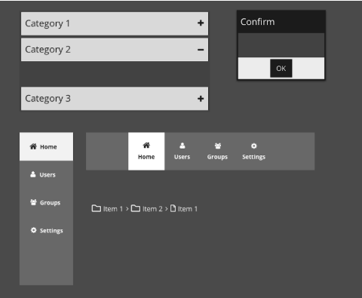Image resolution: width=362 pixels, height=298 pixels.
Task: Switch to the Home tab label in horizontal bar
Action: click(146, 157)
